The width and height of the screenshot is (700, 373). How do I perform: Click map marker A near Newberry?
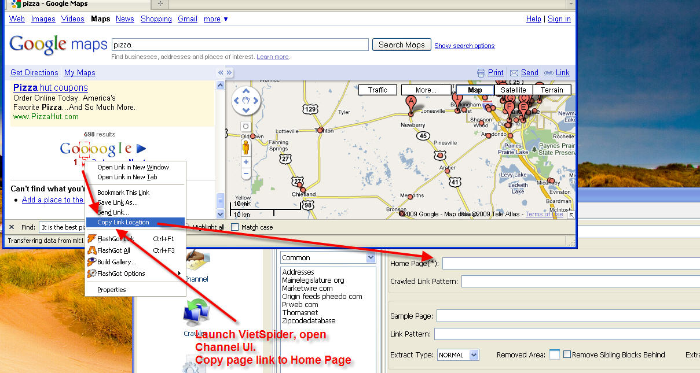pos(411,105)
